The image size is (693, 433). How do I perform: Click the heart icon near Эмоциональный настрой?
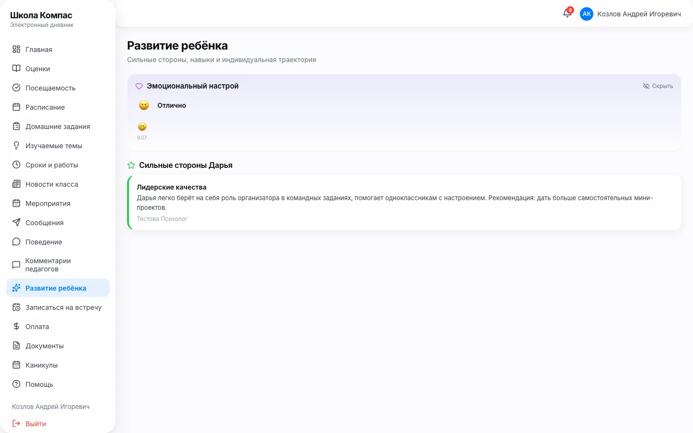point(139,86)
